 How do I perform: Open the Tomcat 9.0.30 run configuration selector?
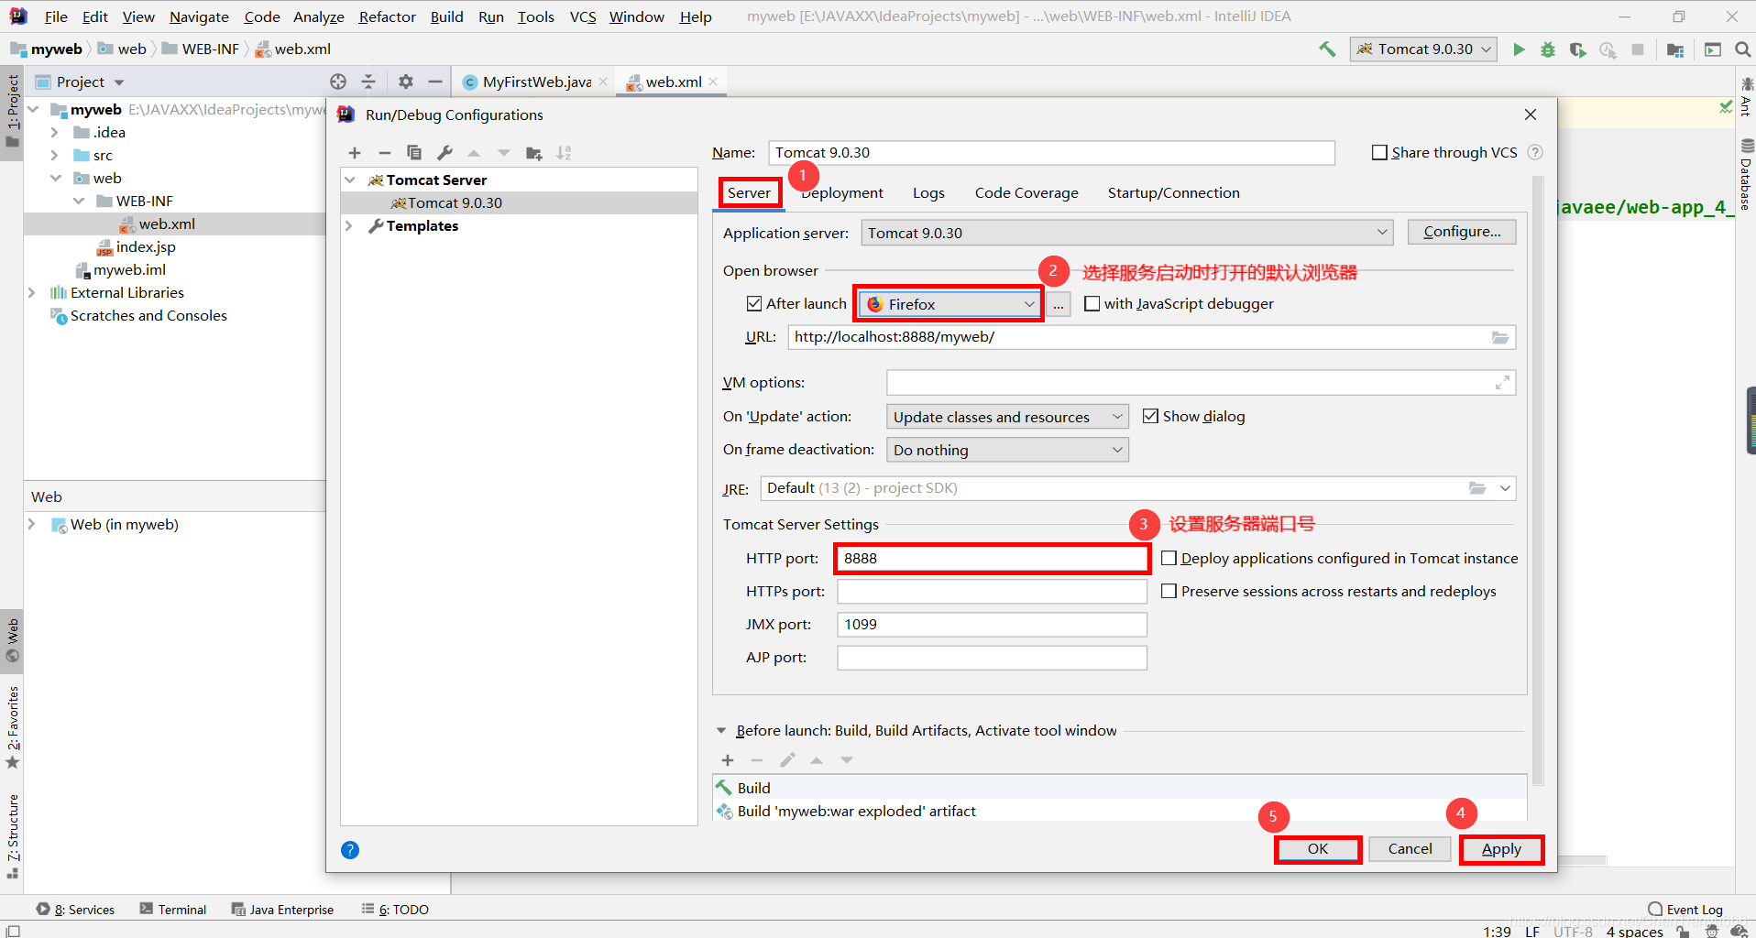point(1423,49)
